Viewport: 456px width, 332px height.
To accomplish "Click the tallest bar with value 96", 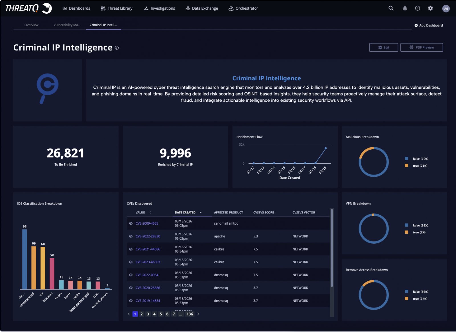I will 25,259.
